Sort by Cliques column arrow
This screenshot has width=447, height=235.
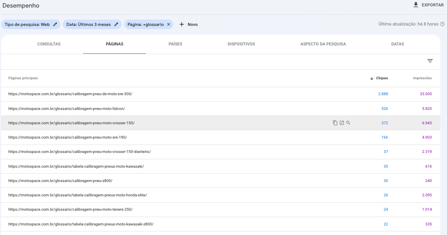(x=372, y=78)
